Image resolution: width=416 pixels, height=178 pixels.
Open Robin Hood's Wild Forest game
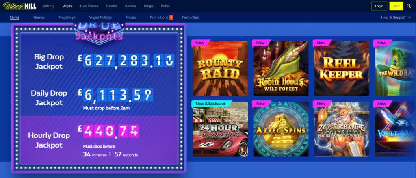[281, 68]
